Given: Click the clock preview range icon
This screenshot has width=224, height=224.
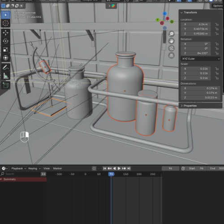Looking at the screenshot, I should pyautogui.click(x=183, y=168).
